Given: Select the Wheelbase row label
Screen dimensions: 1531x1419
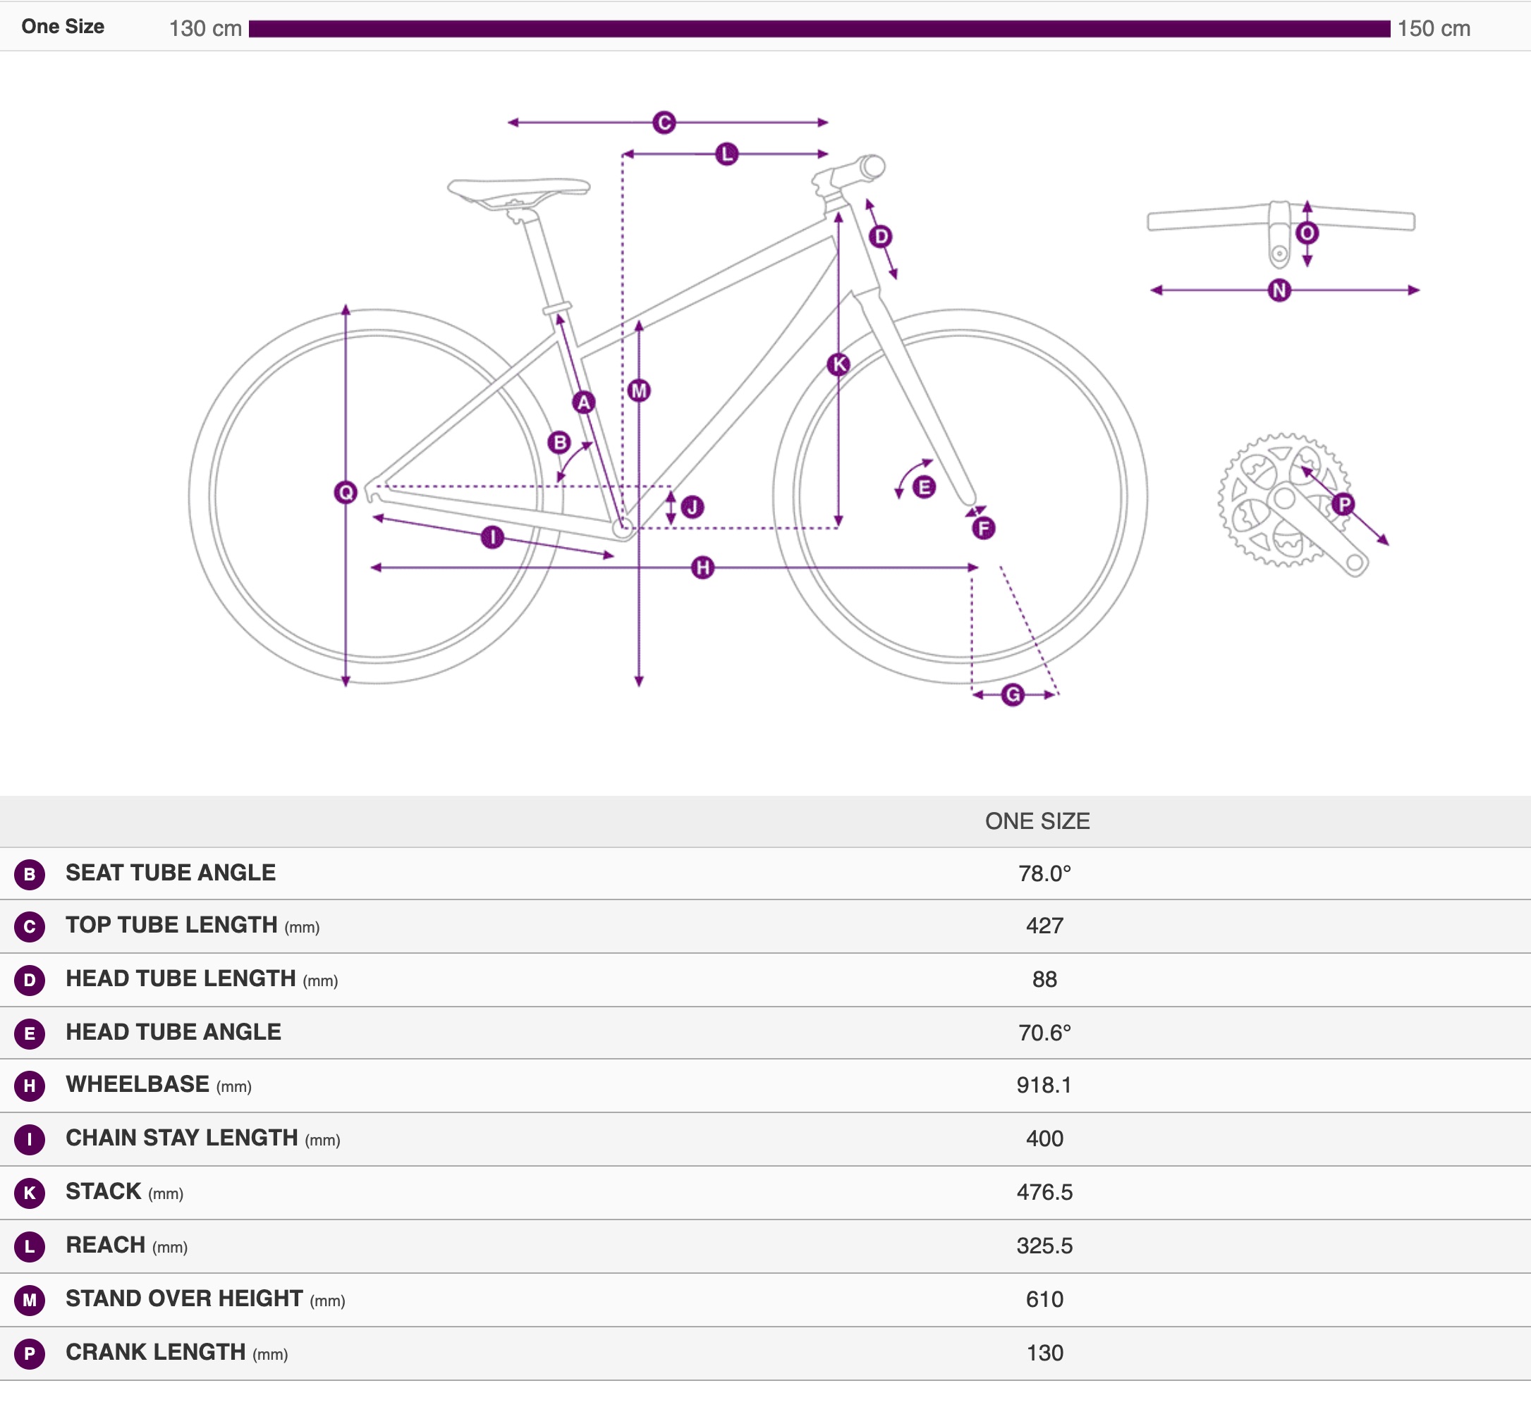Looking at the screenshot, I should click(138, 1084).
